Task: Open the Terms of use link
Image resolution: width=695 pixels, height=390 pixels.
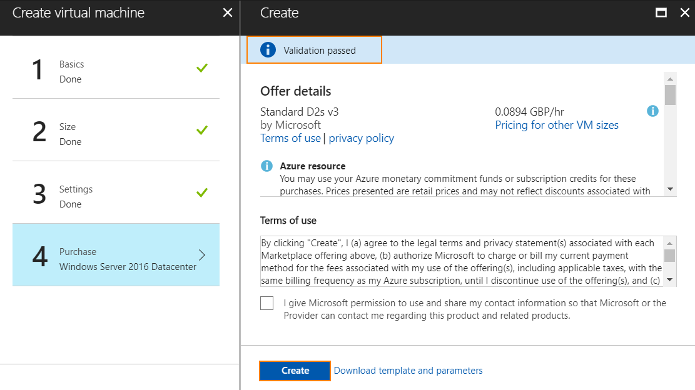Action: coord(290,137)
